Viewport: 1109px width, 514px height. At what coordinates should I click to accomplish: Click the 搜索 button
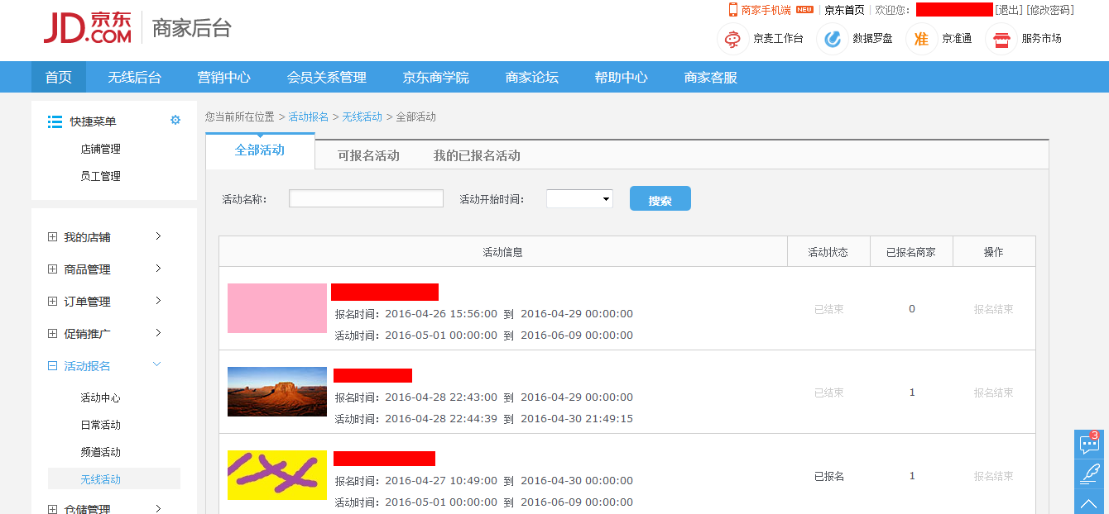coord(660,199)
